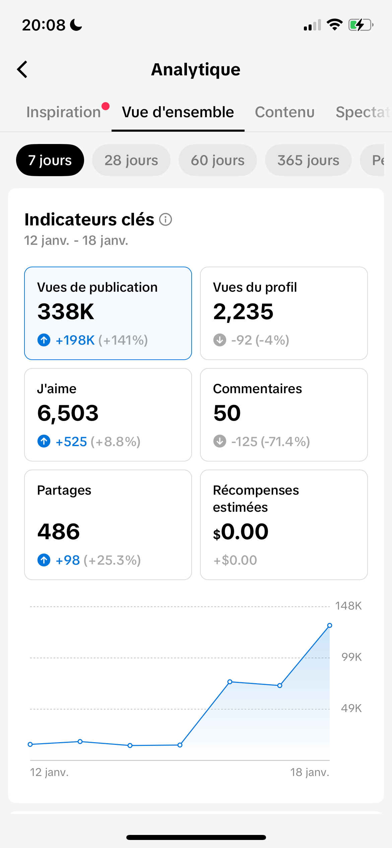Select the 60 jours period chip
The image size is (392, 848).
[217, 160]
